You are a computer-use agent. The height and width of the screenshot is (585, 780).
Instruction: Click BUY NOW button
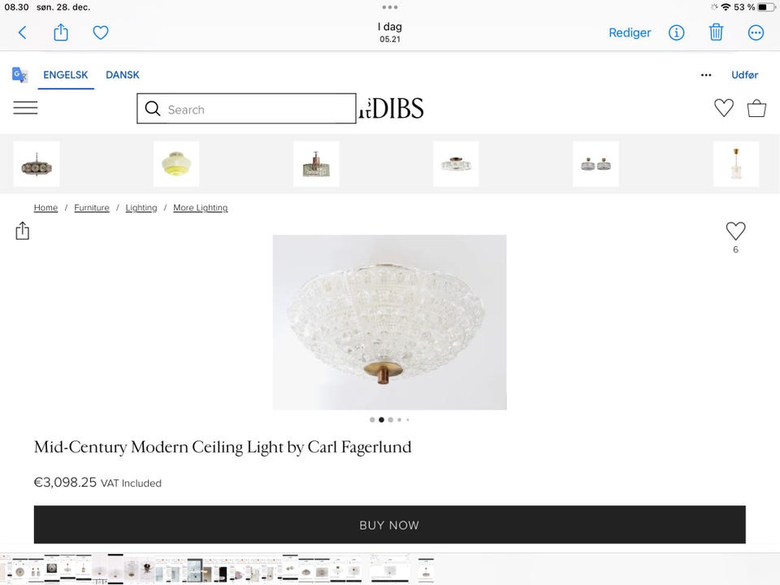coord(389,525)
